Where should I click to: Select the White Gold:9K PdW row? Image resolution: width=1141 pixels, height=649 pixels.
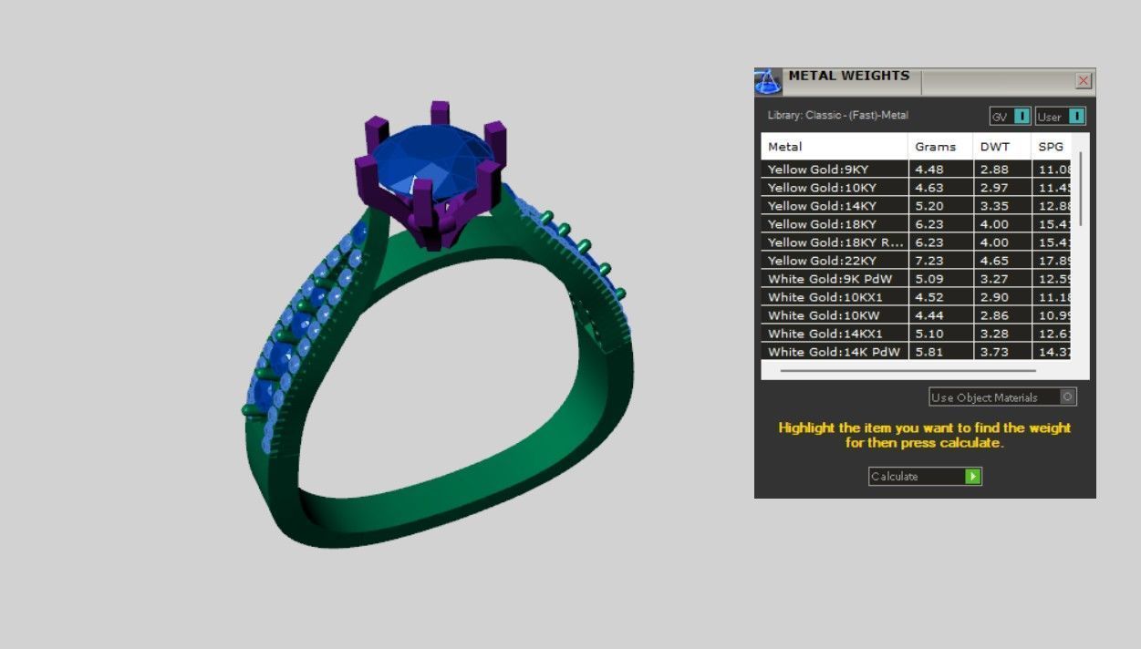(x=916, y=279)
